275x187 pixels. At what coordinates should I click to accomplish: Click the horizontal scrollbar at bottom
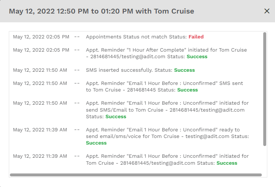point(136,175)
